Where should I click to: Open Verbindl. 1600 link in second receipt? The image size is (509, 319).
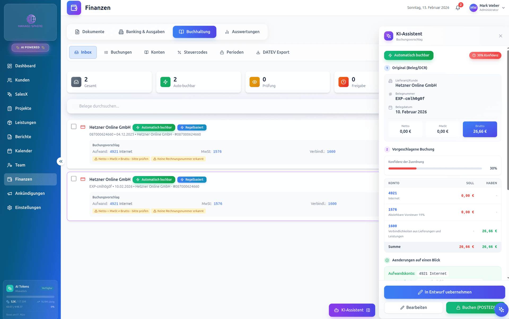point(332,204)
